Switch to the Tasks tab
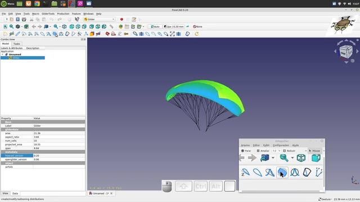The image size is (360, 202). [x=17, y=44]
